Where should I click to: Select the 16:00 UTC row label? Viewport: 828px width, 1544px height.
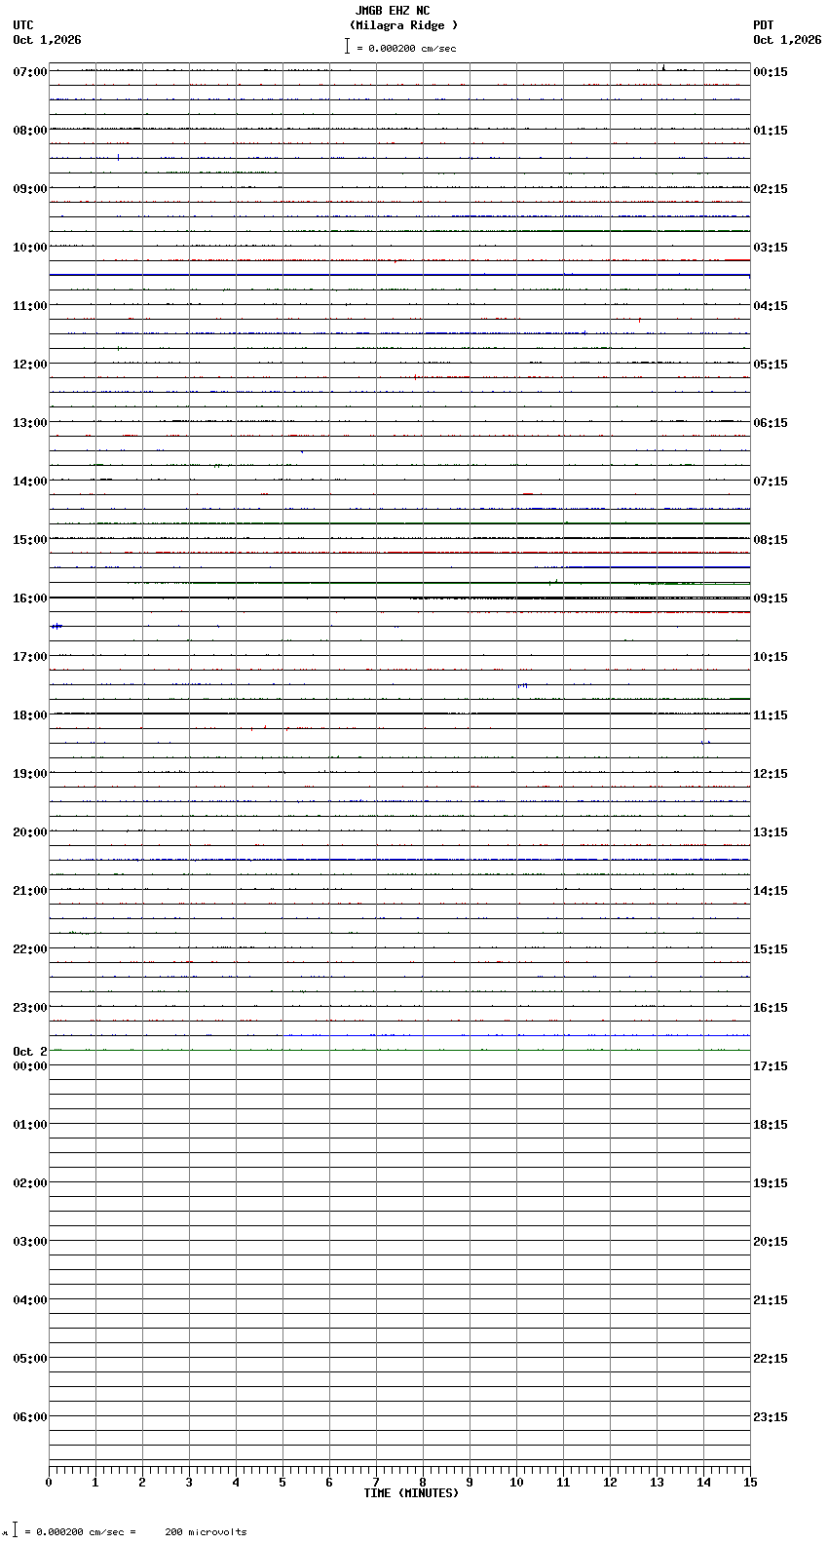(x=30, y=598)
